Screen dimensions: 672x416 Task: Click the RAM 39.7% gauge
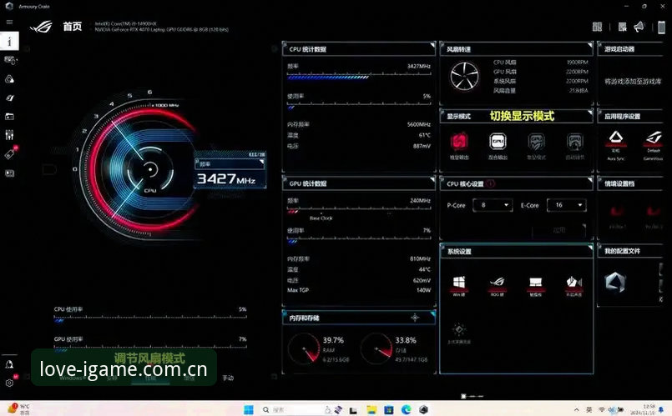(304, 349)
